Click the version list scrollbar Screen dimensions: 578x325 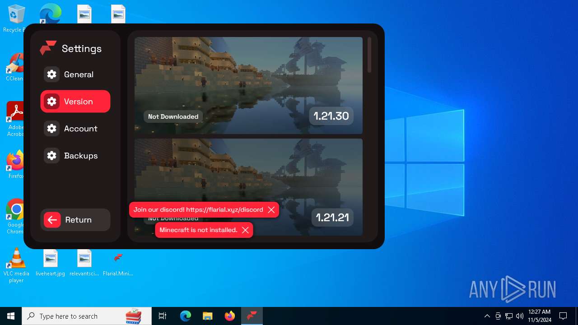pos(369,55)
